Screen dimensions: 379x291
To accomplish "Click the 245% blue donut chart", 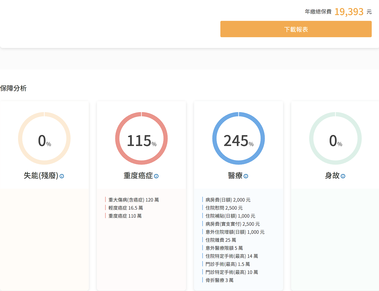I will [238, 138].
